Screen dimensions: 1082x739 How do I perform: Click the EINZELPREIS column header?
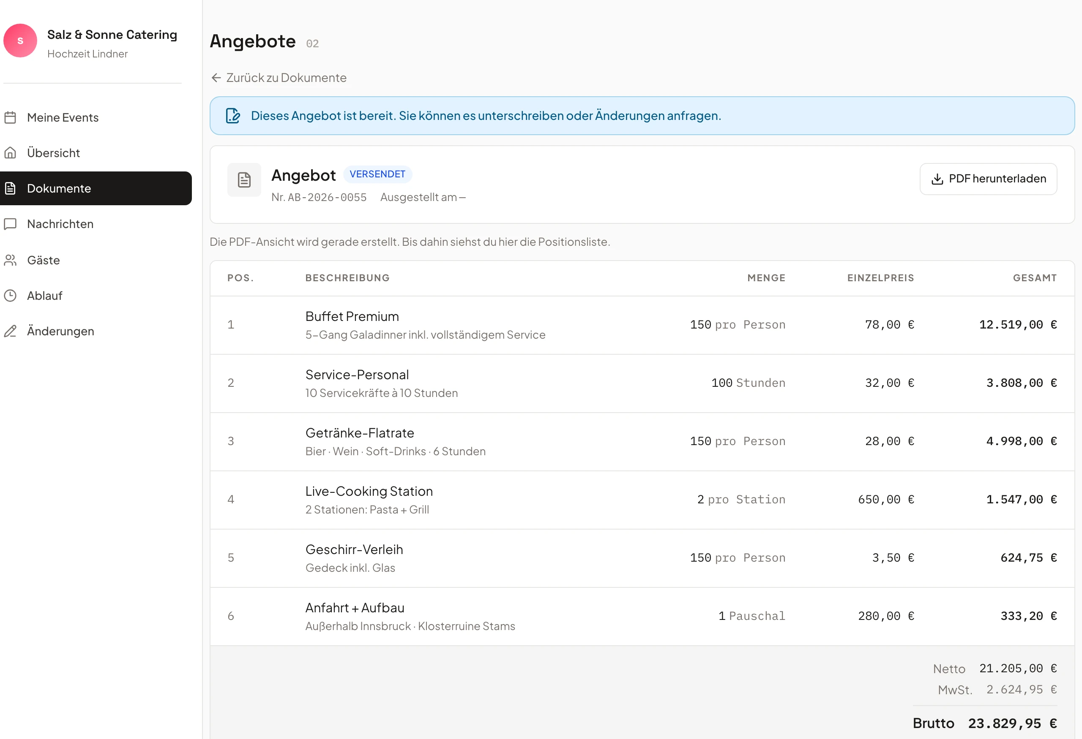click(881, 278)
